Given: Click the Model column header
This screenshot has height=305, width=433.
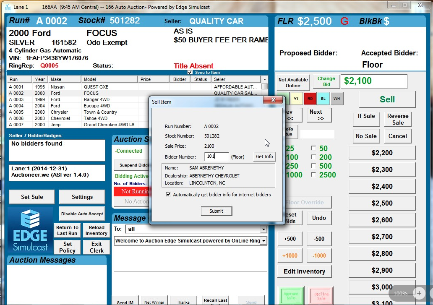Looking at the screenshot, I should (x=110, y=79).
